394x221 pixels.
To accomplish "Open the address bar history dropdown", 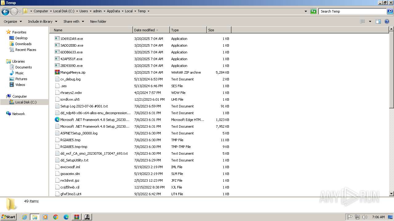I will (x=306, y=11).
